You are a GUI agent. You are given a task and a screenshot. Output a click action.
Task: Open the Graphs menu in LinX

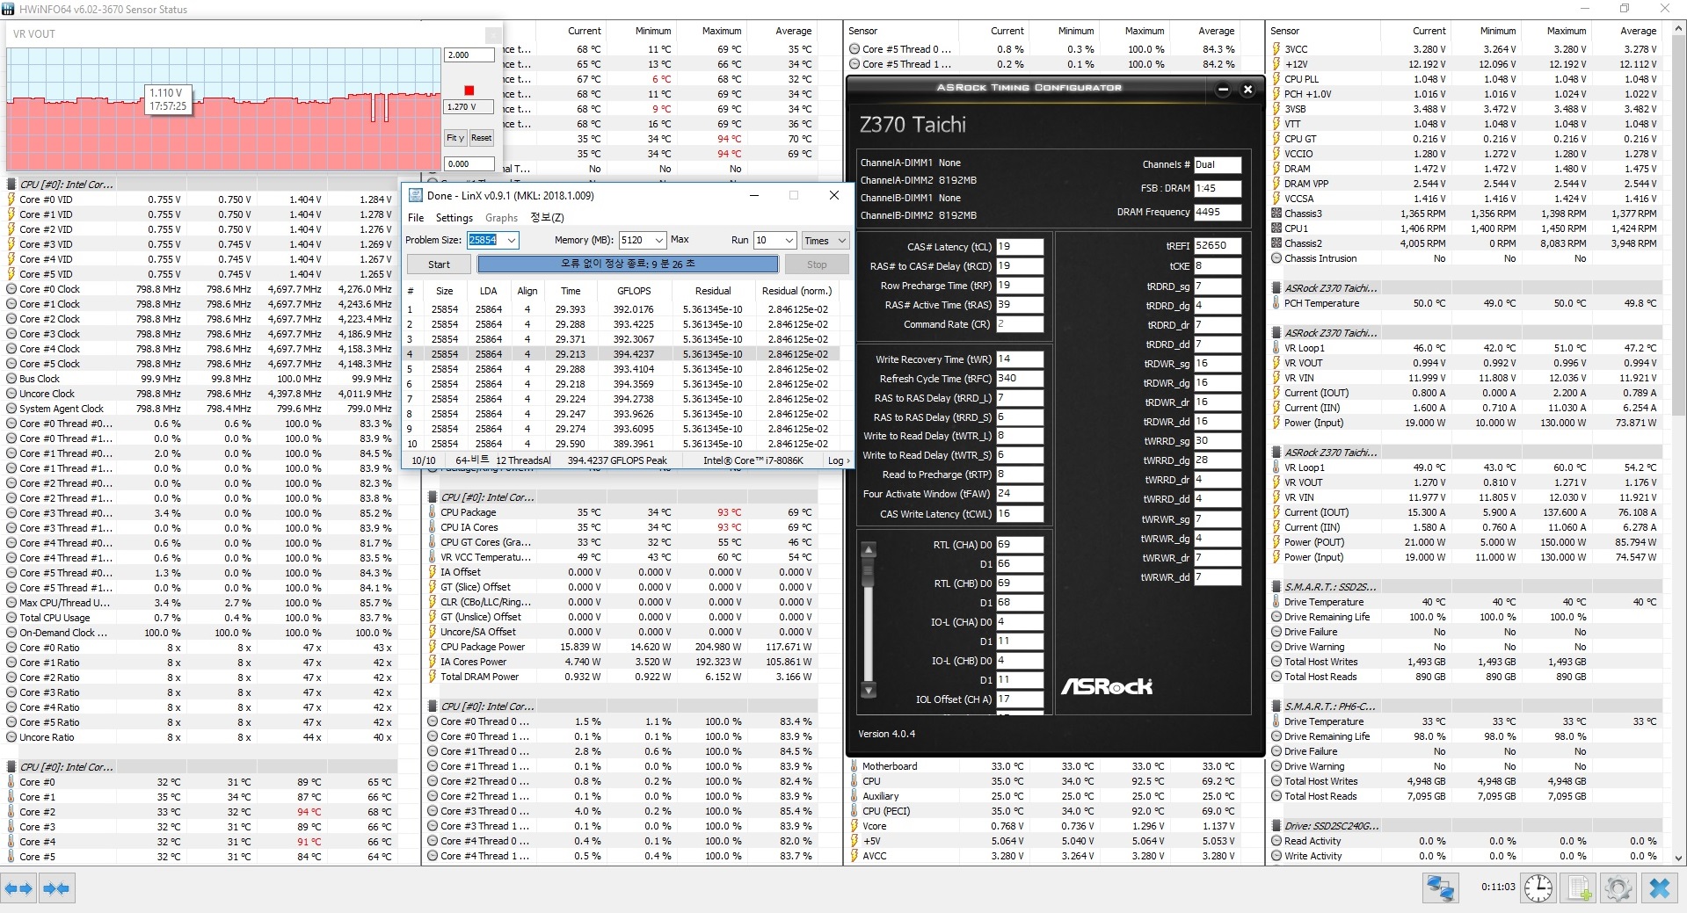[501, 218]
